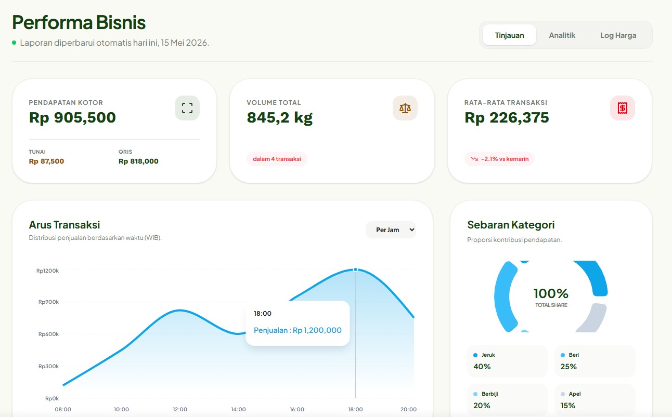Click the QRIS Rp 818,000 amount
The width and height of the screenshot is (672, 417).
pos(138,161)
